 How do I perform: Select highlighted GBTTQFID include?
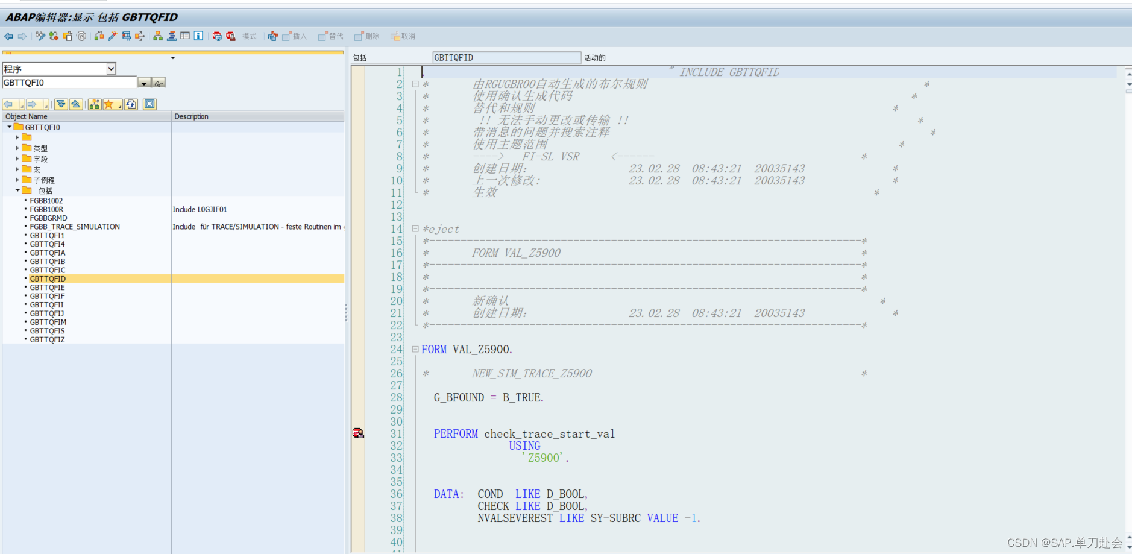(x=48, y=279)
